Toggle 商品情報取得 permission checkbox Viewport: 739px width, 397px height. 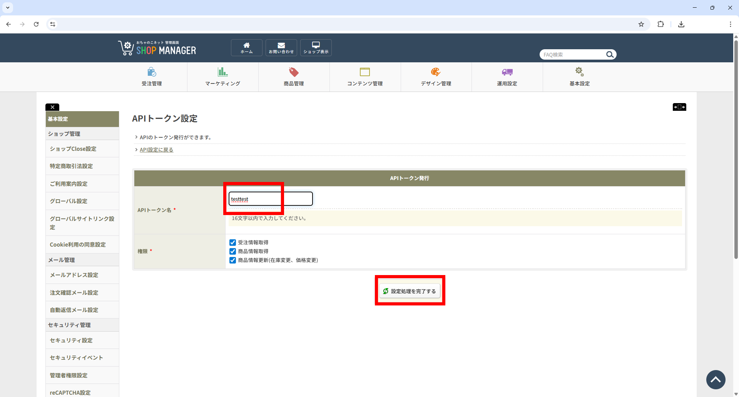[x=232, y=251]
